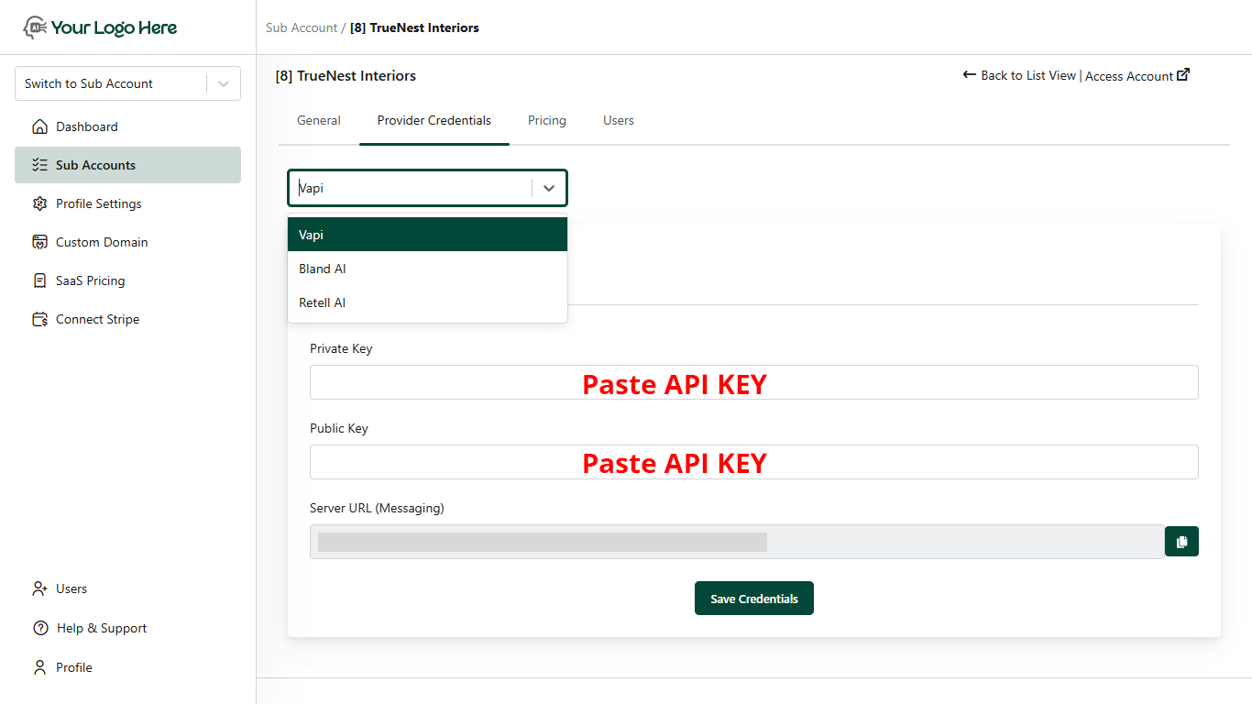Click the Your Logo Here brand logo
1252x704 pixels.
[100, 27]
